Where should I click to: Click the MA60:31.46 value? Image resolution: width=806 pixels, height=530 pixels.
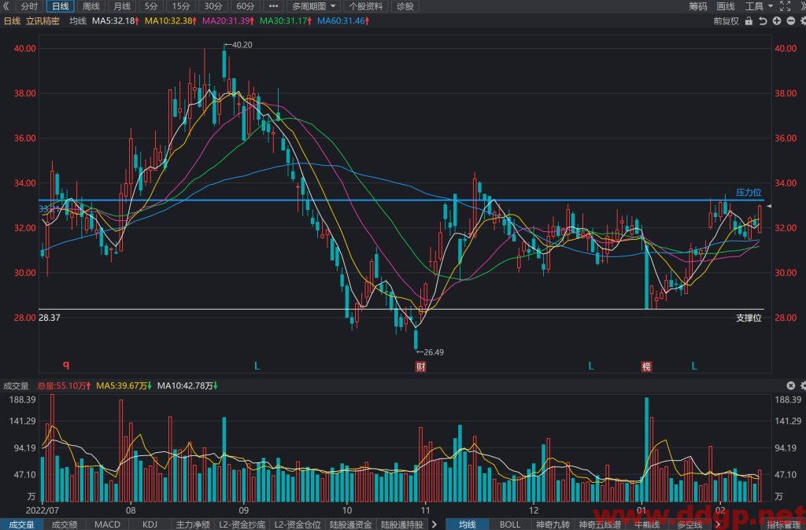click(344, 21)
